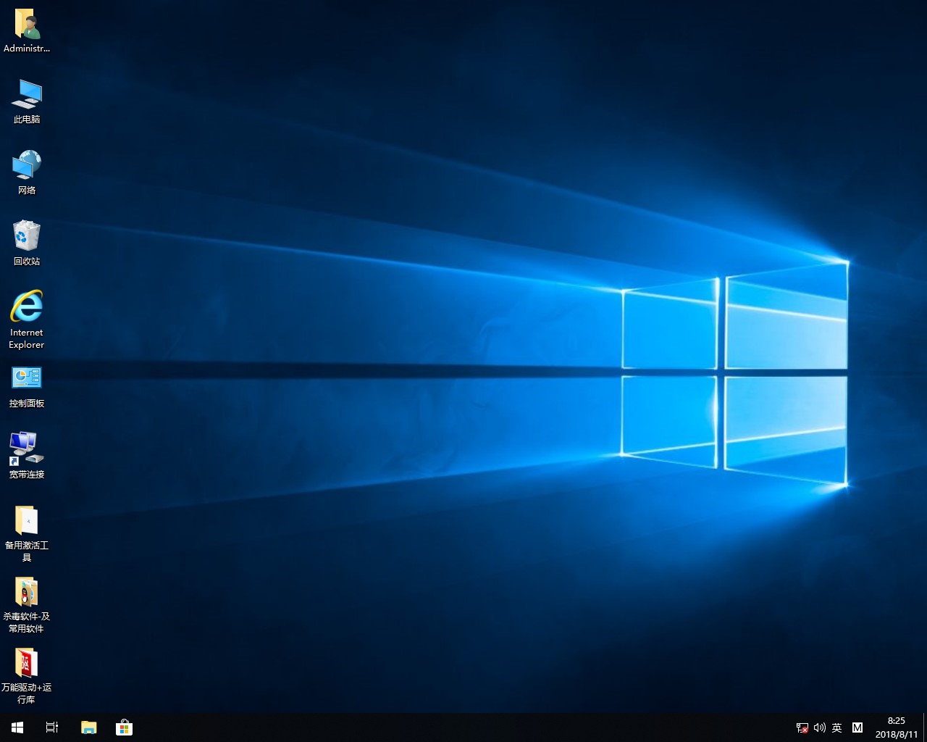927x742 pixels.
Task: Select the Administrator folder desktop icon
Action: (x=27, y=31)
